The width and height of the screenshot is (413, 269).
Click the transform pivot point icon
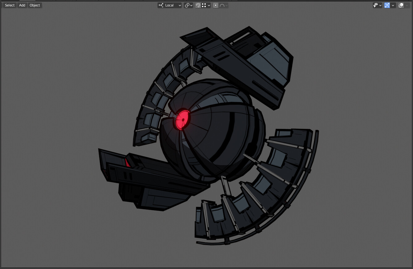pos(188,5)
